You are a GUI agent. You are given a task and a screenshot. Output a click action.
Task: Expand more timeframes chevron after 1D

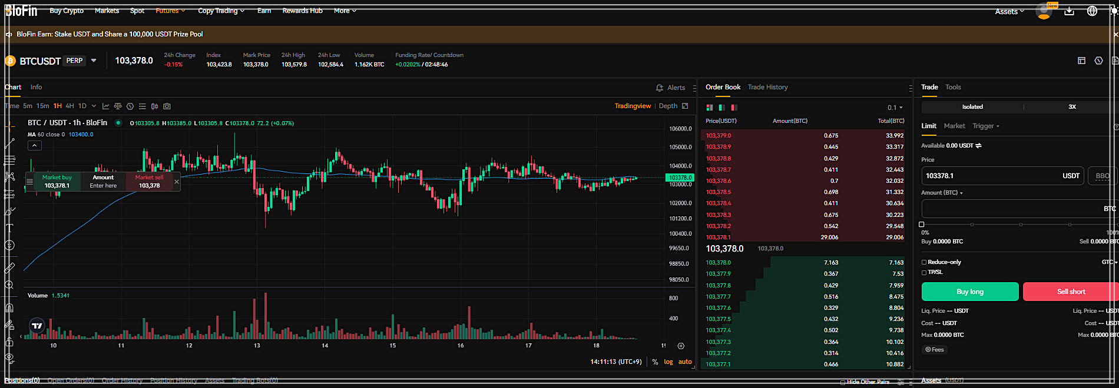[x=94, y=106]
